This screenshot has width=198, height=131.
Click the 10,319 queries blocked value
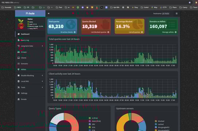[x=90, y=27]
